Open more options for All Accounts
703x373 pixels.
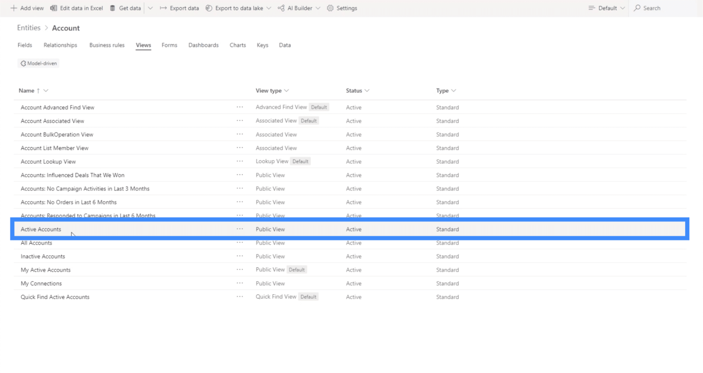(x=240, y=243)
